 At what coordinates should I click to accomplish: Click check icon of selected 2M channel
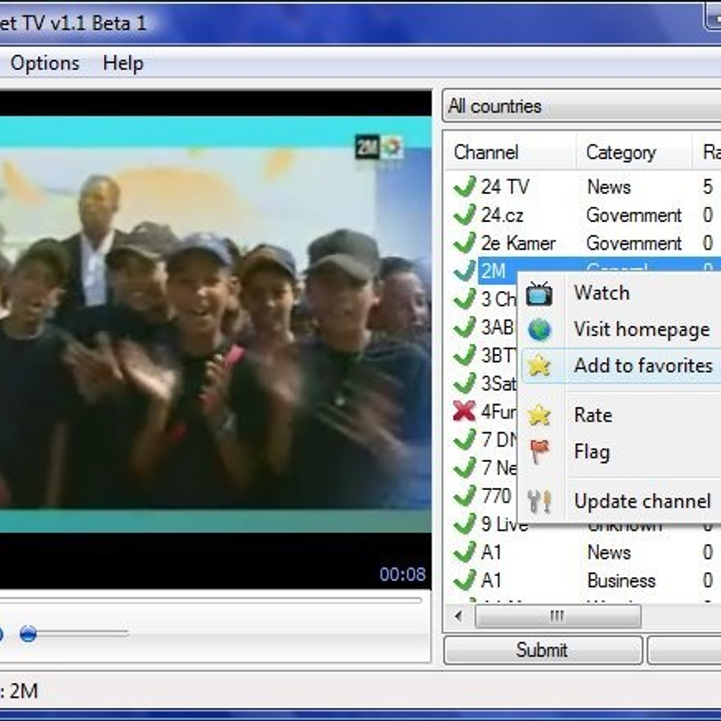pos(464,271)
